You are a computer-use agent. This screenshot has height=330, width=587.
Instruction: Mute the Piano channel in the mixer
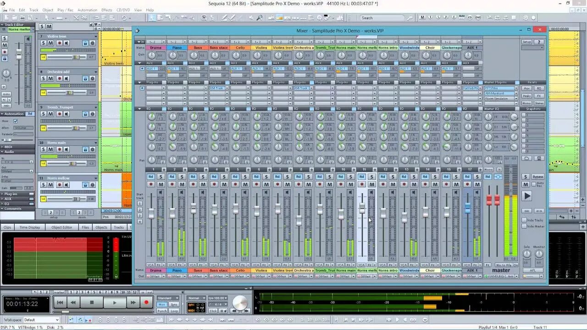pos(182,184)
